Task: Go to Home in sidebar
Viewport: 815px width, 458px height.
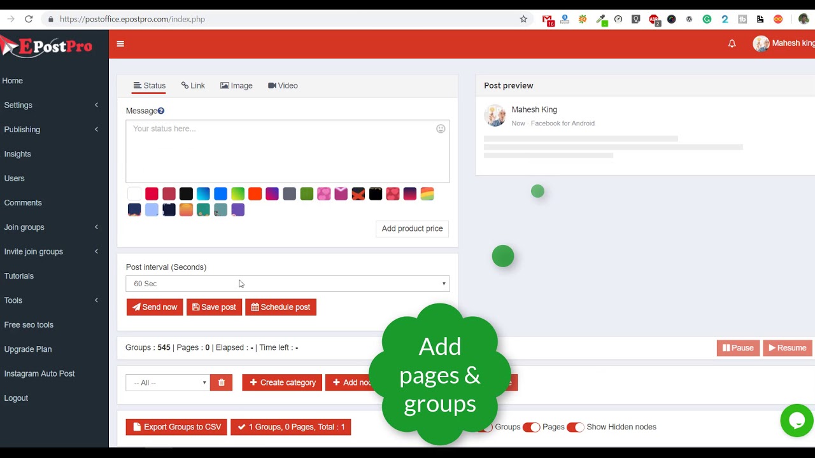Action: pos(13,81)
